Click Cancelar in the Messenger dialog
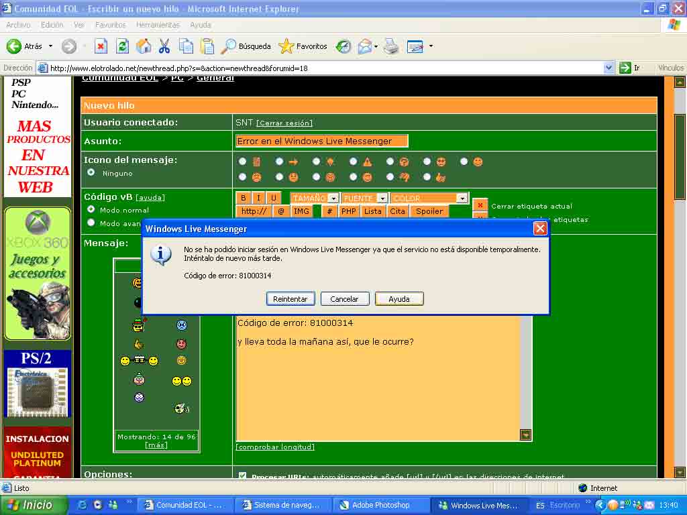Image resolution: width=687 pixels, height=515 pixels. (x=344, y=299)
